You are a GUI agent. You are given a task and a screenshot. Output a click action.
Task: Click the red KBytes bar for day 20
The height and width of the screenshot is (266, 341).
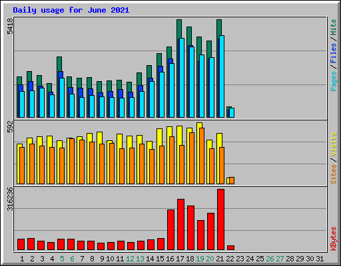click(210, 231)
